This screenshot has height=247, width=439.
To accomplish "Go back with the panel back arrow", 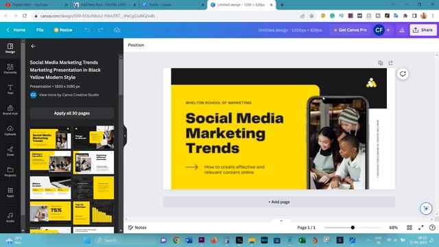I will point(34,46).
